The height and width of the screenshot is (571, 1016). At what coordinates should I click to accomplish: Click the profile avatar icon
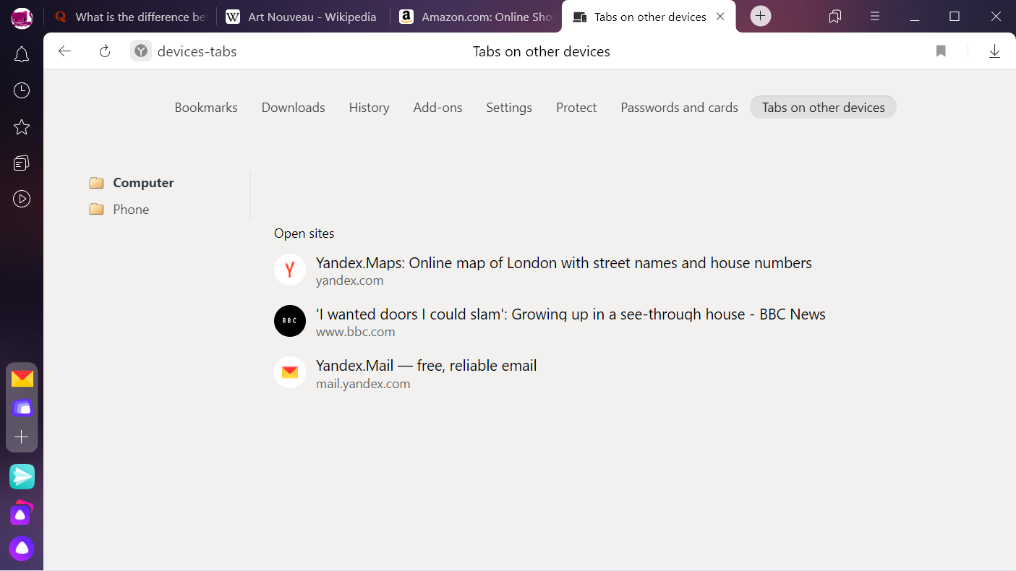(22, 17)
